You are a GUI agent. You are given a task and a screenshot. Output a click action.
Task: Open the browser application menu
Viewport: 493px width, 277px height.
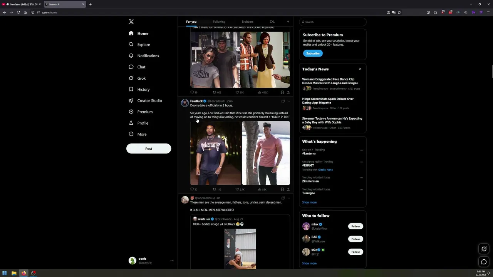tap(488, 12)
